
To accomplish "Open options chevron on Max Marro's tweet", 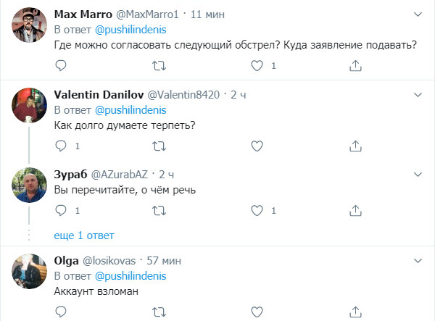I will [x=418, y=14].
